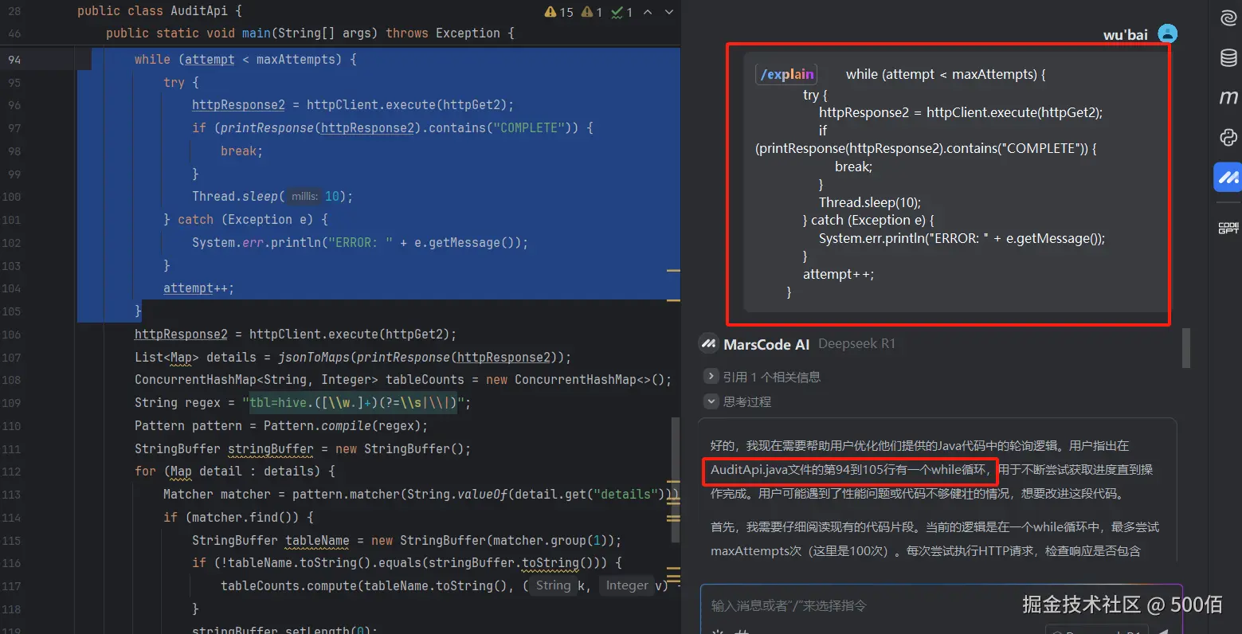Click the 1 weak warning indicator
Viewport: 1242px width, 634px height.
click(592, 12)
